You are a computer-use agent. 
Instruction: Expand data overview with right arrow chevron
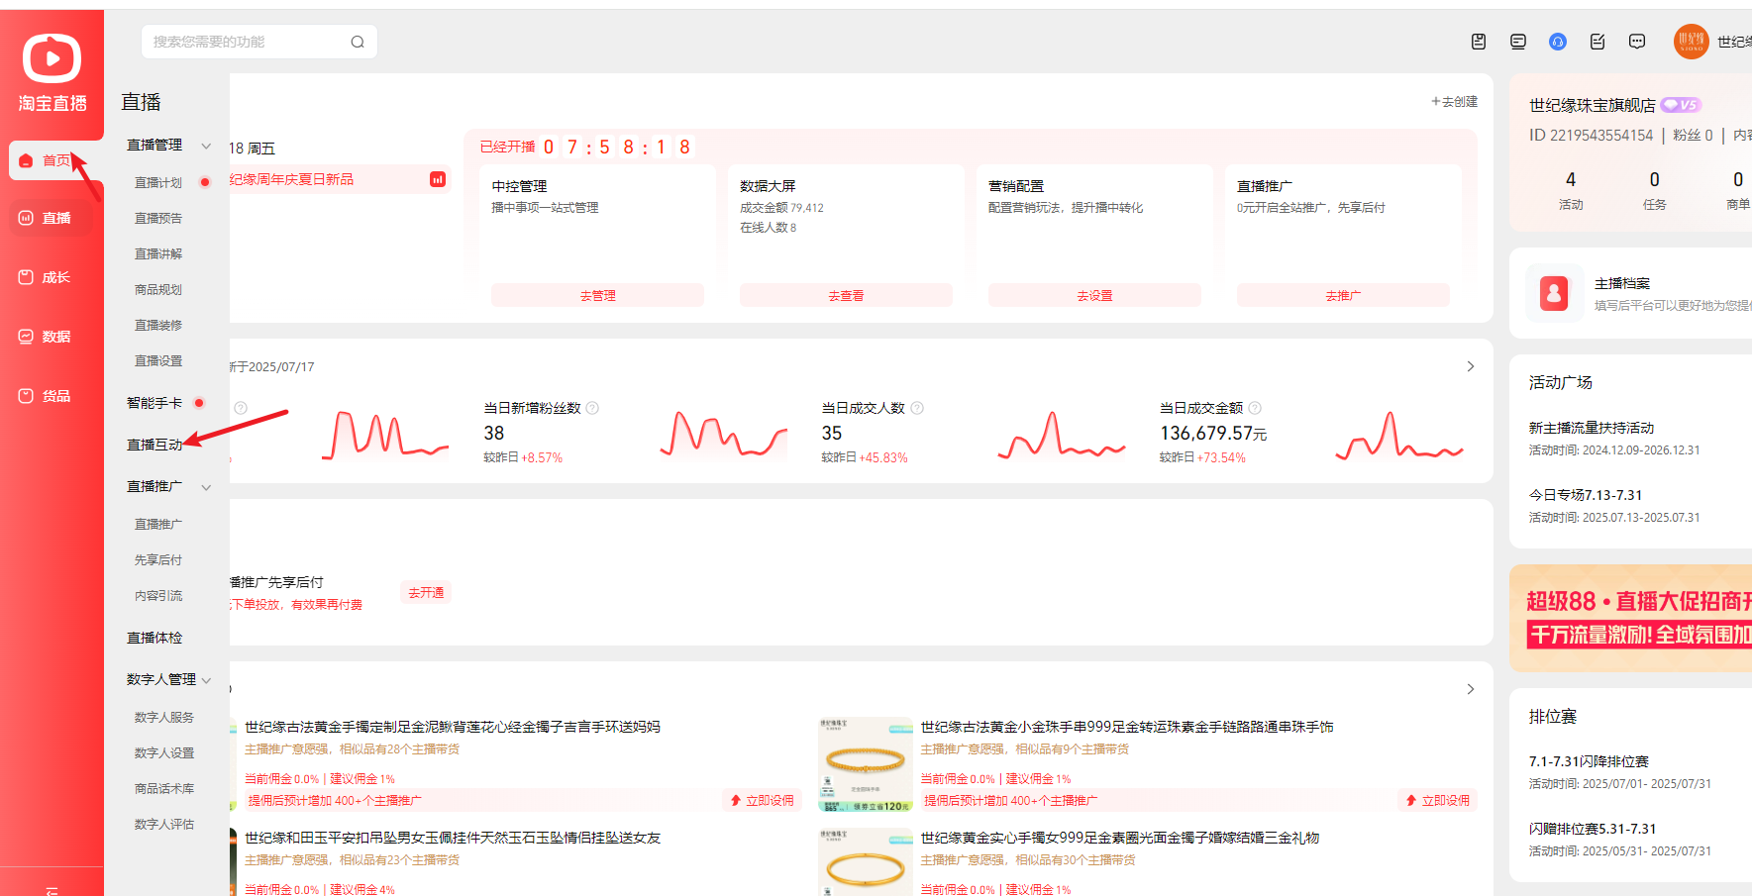(1471, 366)
